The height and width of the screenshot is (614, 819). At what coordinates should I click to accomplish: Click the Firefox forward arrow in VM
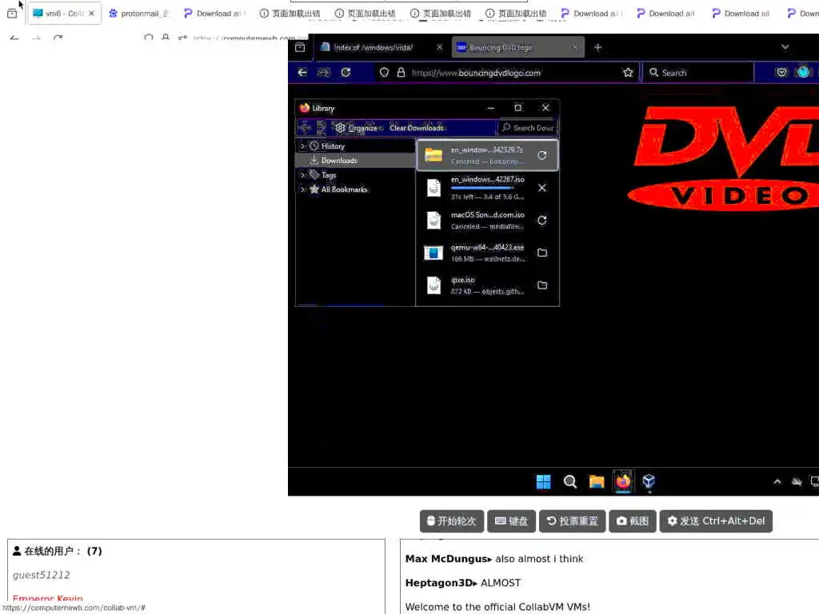323,73
